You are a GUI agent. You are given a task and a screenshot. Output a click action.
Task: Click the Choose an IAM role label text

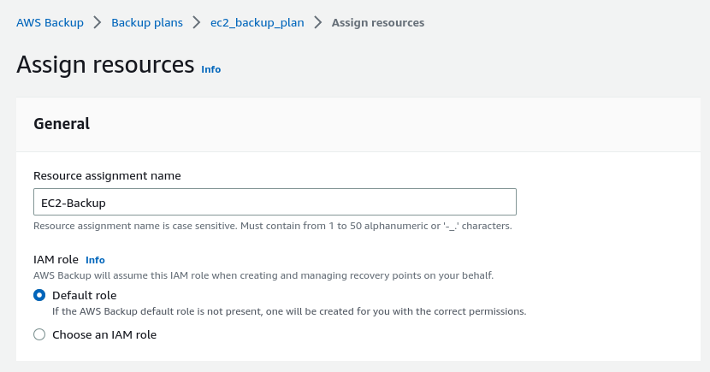[104, 335]
